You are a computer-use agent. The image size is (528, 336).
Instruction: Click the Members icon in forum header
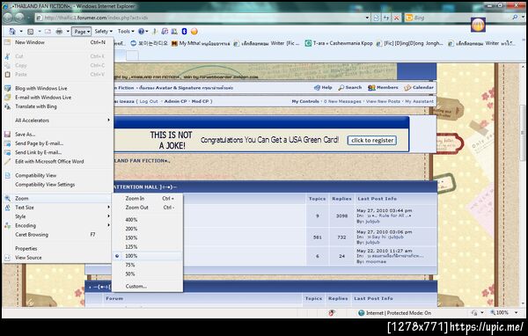click(x=371, y=88)
